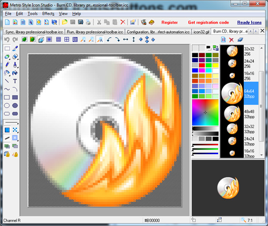Pick the color picker eyedropper tool
268x226 pixels.
(15, 48)
